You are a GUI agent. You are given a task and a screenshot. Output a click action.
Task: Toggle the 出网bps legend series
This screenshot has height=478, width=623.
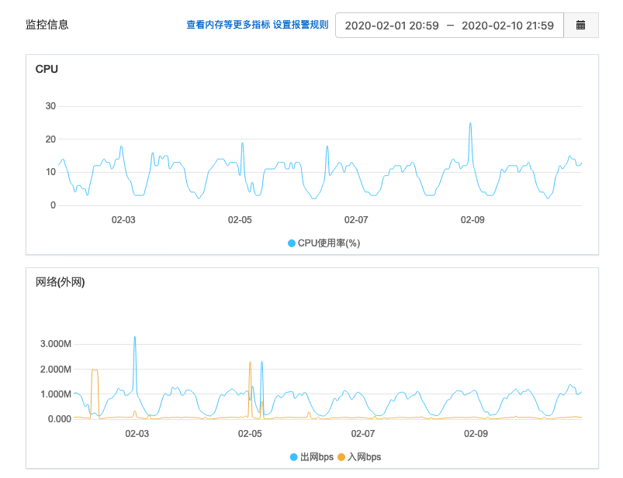(x=317, y=457)
